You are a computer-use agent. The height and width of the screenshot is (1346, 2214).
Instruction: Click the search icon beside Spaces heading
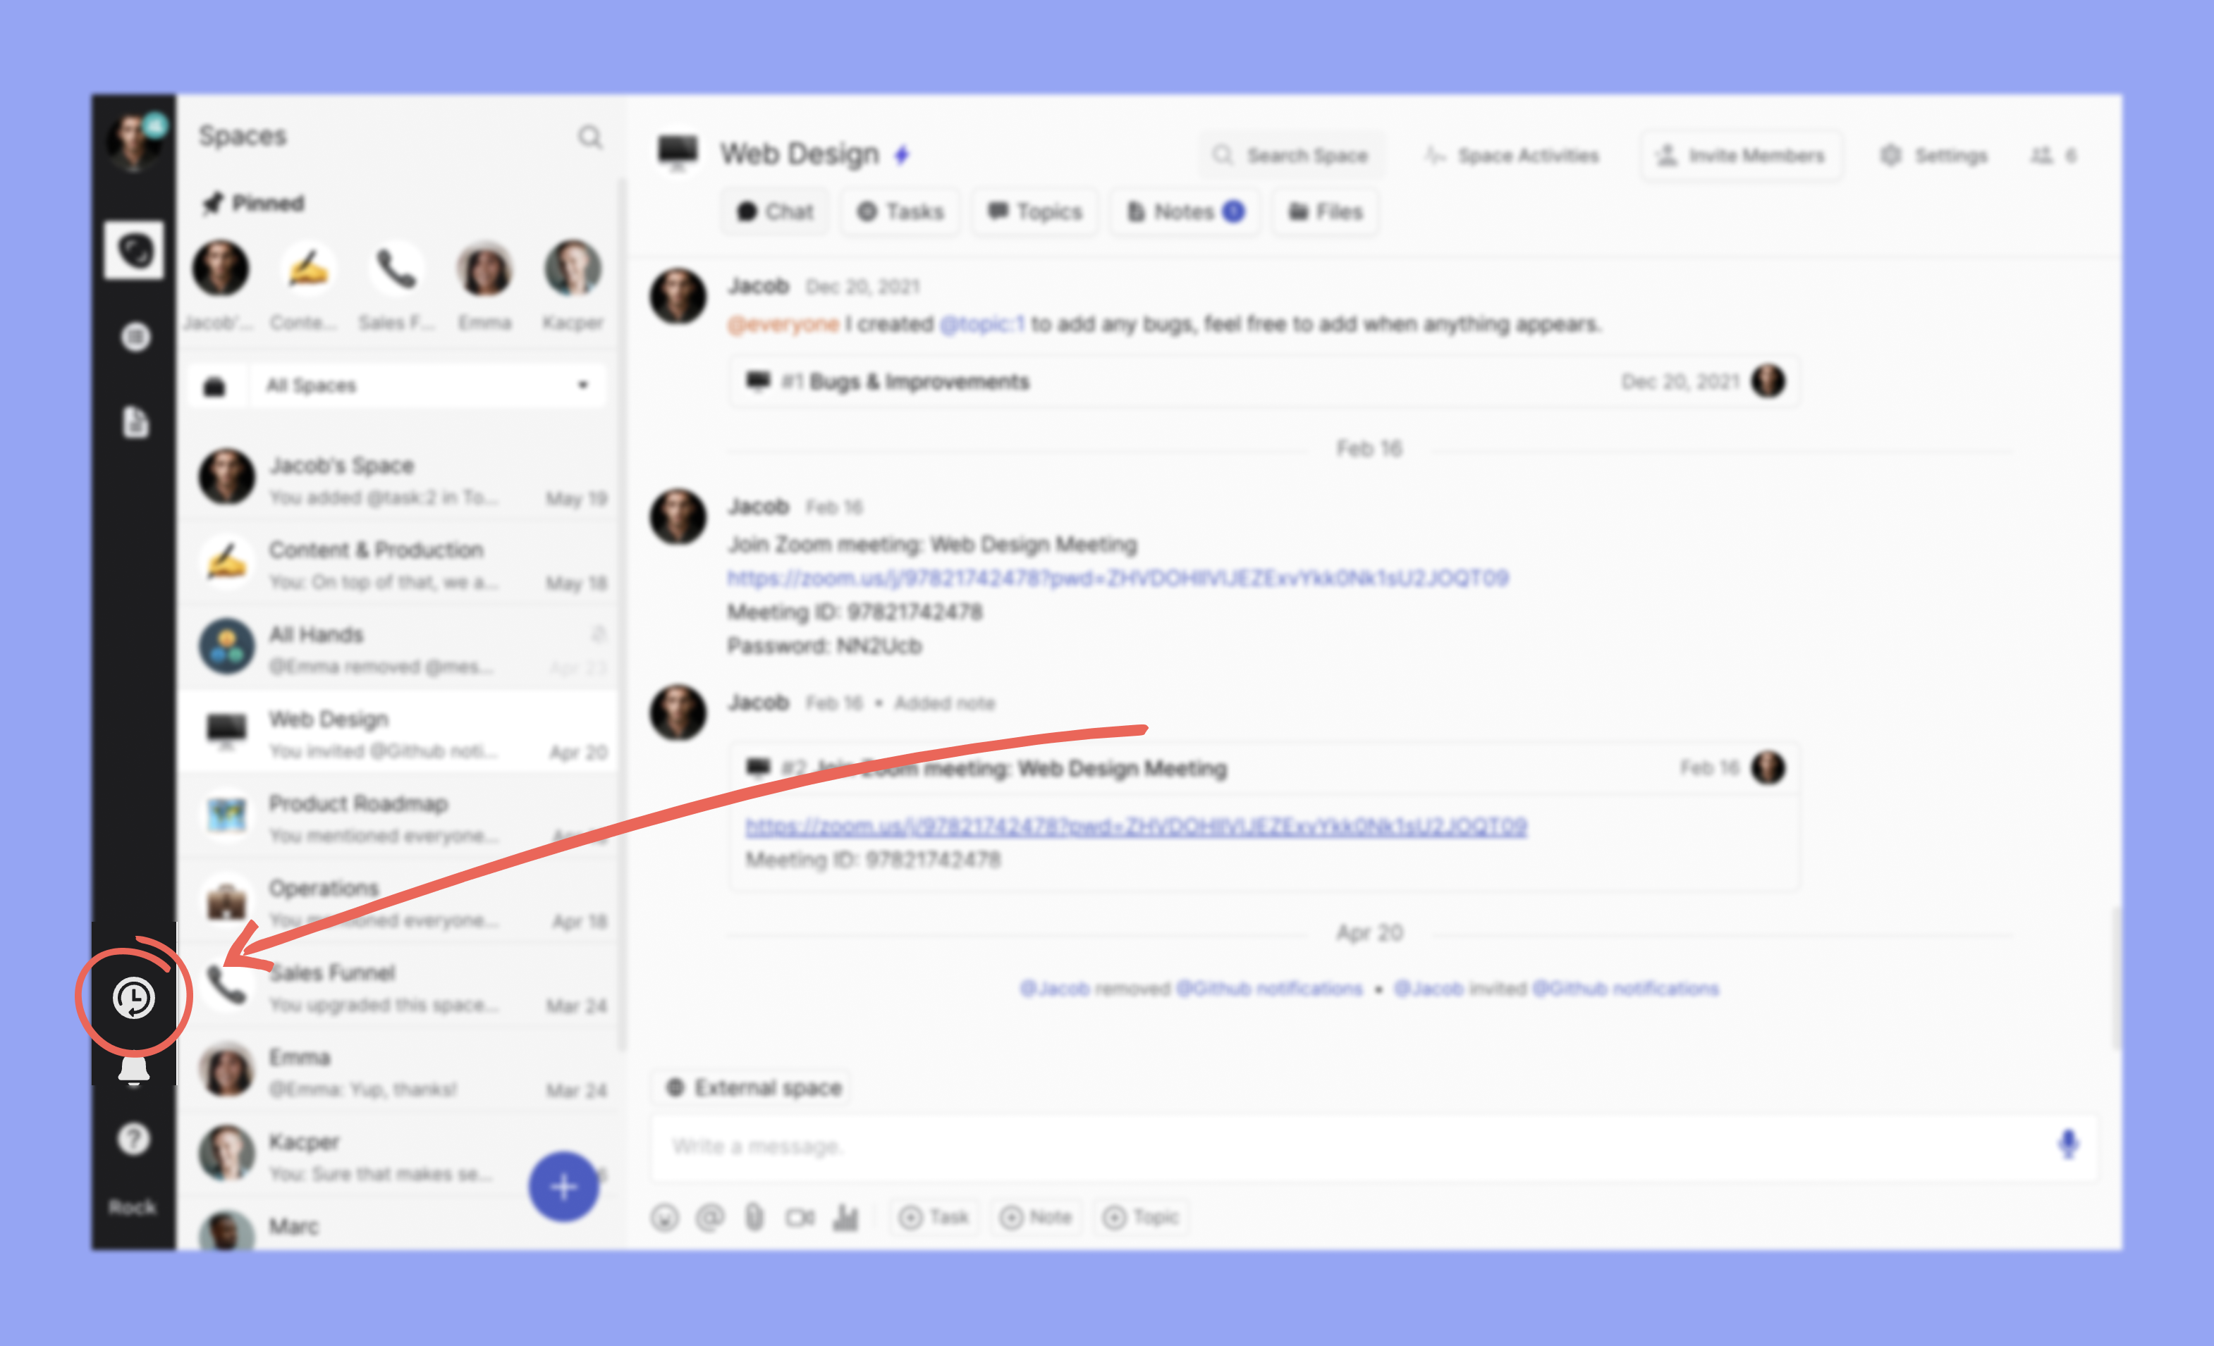point(589,137)
